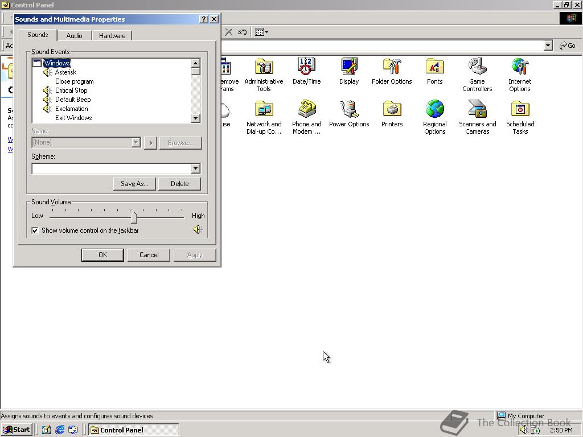
Task: Click the Cancel button
Action: point(149,255)
